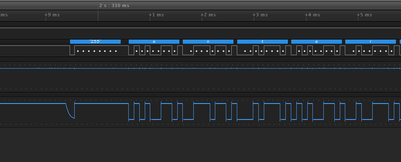Click the 'n' decoded character label
The height and width of the screenshot is (162, 401).
coord(208,42)
